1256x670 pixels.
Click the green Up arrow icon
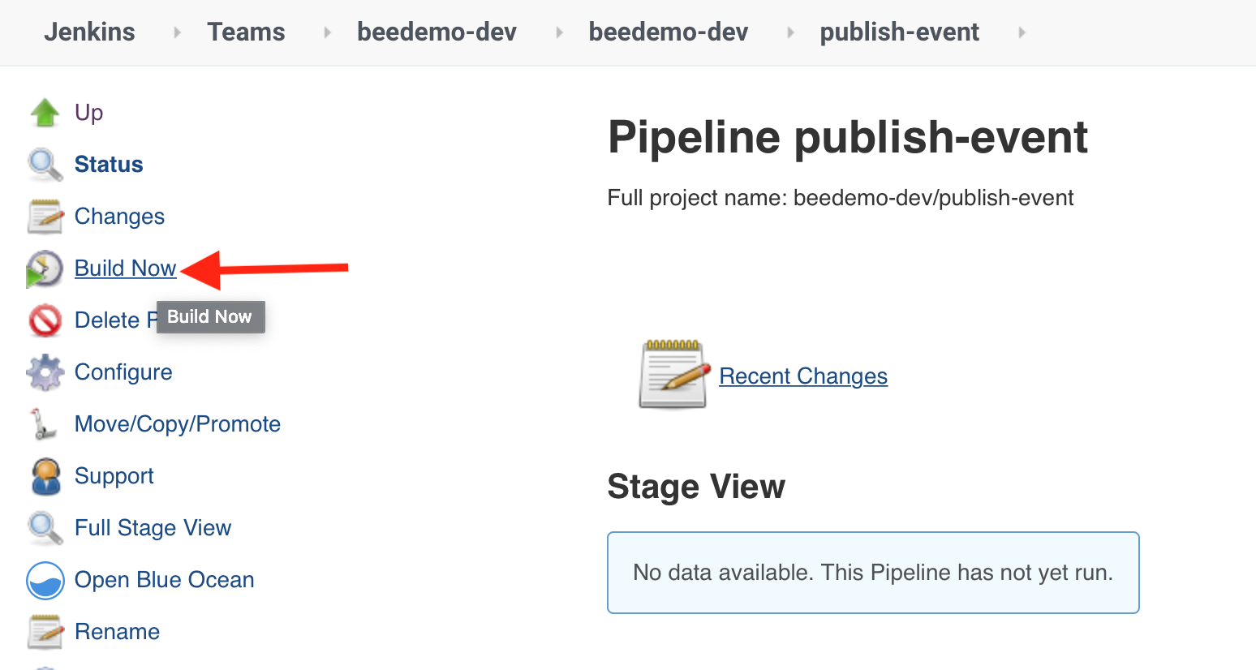[x=45, y=113]
